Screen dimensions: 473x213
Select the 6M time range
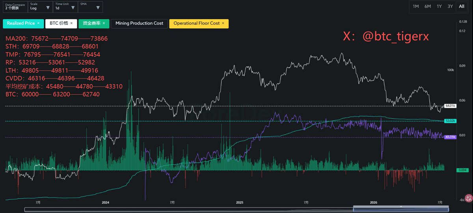427,6
